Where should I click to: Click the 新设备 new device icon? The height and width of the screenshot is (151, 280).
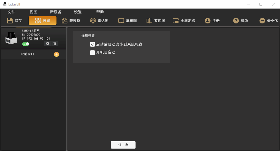click(x=65, y=21)
